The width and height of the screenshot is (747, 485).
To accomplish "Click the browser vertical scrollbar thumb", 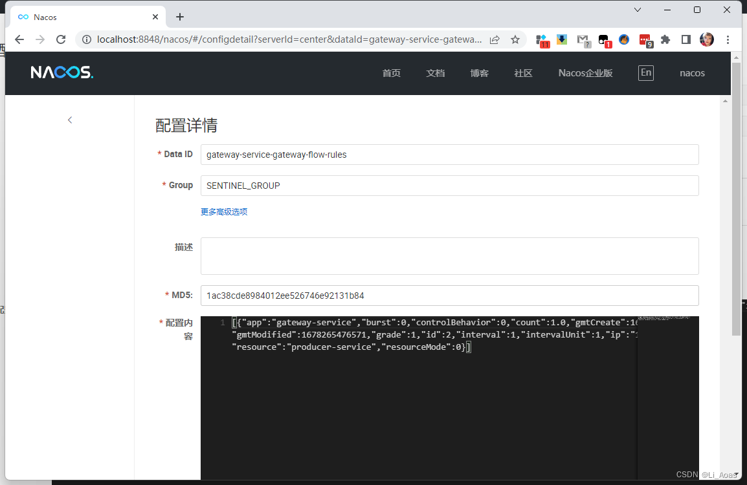I will point(737,199).
